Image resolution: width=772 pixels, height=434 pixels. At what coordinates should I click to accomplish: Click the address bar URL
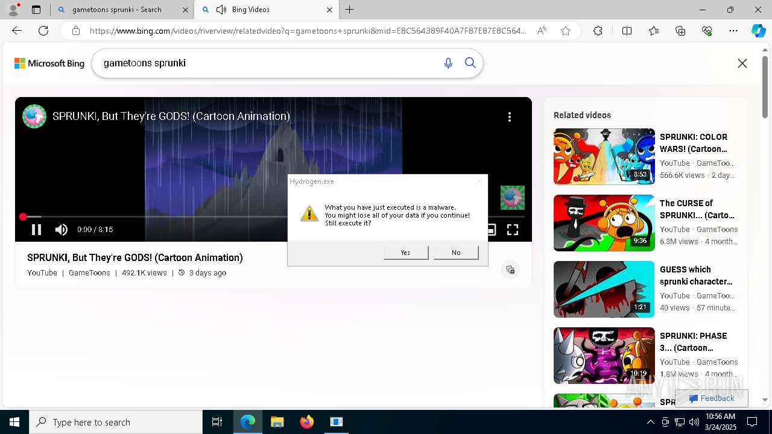pos(308,31)
